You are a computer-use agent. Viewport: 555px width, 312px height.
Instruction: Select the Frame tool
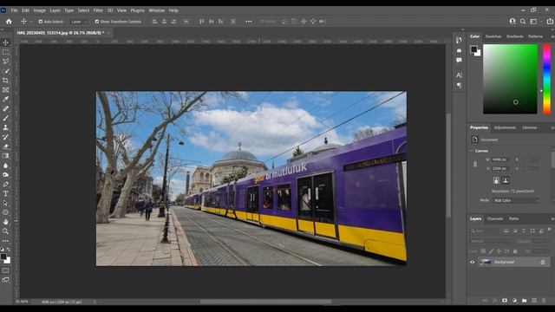[x=6, y=90]
